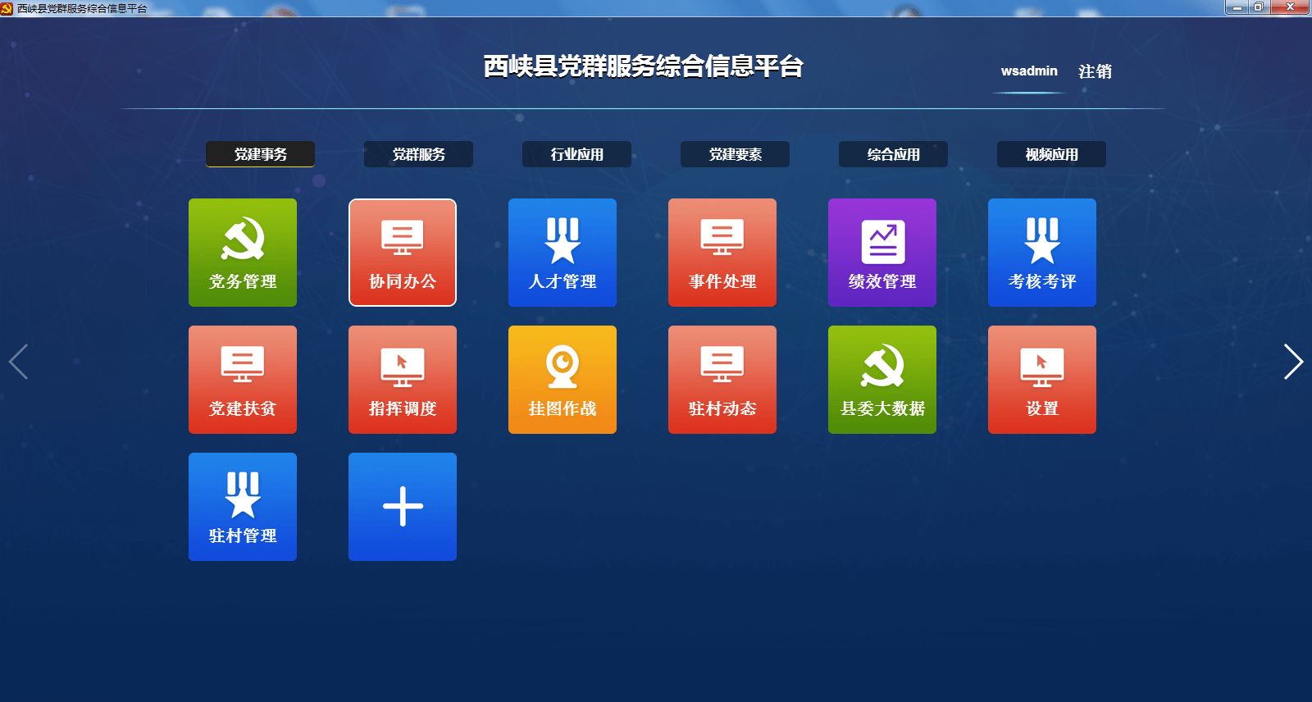Close the application window
The height and width of the screenshot is (702, 1312).
point(1290,7)
